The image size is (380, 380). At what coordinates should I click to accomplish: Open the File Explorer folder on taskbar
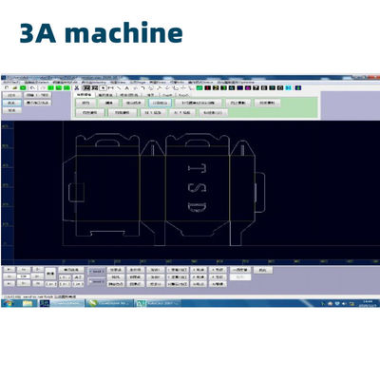tap(28, 303)
